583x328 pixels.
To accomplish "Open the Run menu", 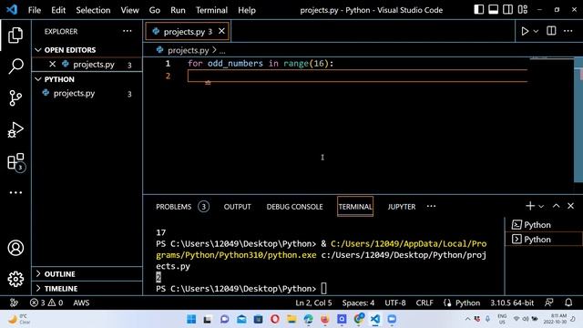I will pyautogui.click(x=178, y=10).
